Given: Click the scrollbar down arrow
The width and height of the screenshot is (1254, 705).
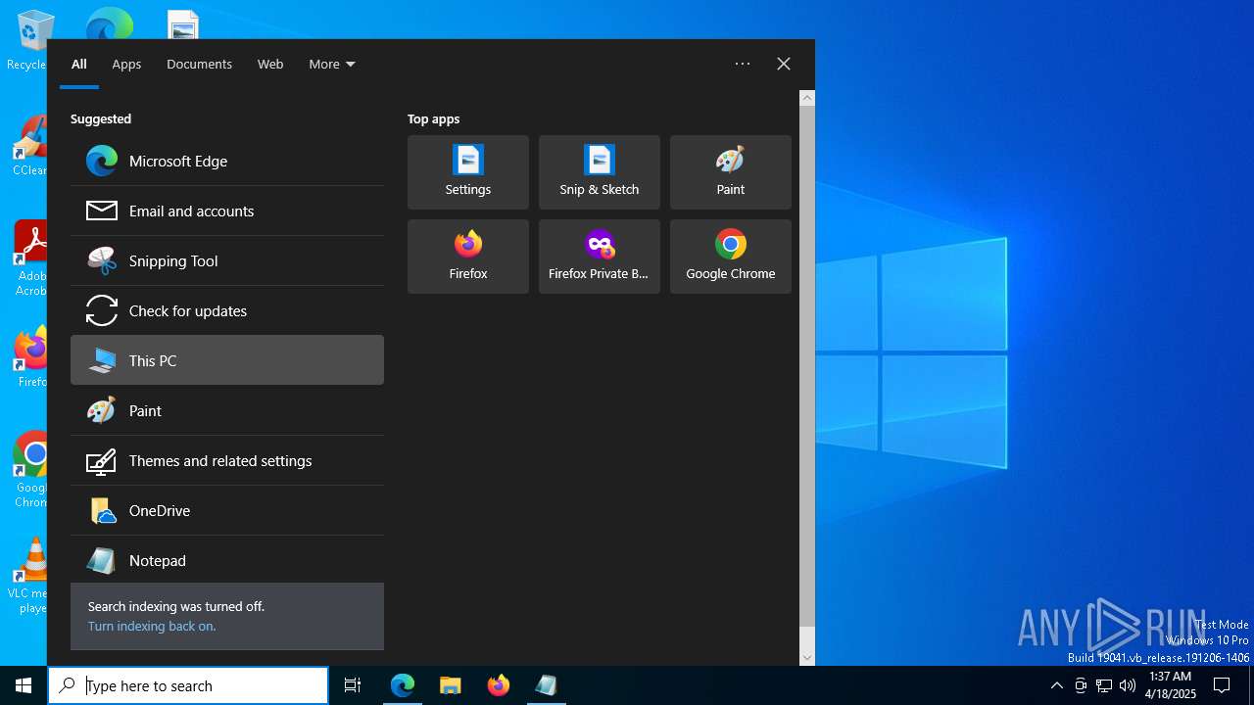Looking at the screenshot, I should [x=807, y=658].
